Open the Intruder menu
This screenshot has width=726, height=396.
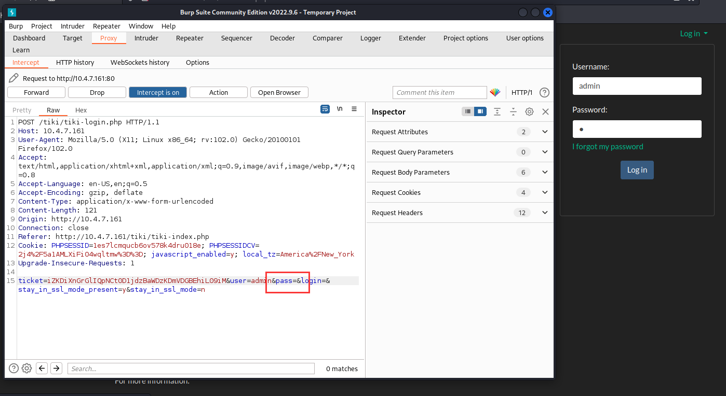[x=73, y=26]
